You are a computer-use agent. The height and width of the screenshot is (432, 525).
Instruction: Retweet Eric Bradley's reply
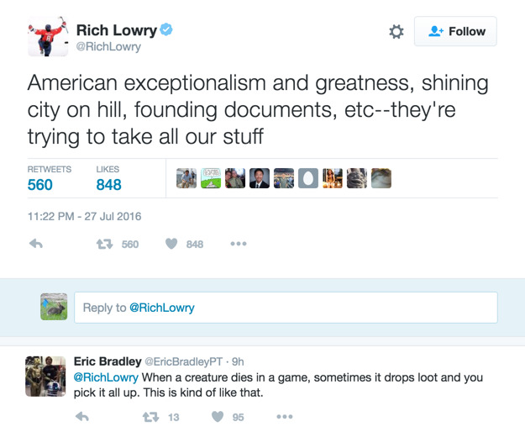(x=151, y=417)
